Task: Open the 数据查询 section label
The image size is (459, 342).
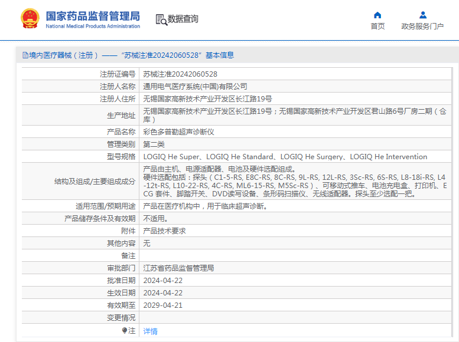Action: pos(183,19)
